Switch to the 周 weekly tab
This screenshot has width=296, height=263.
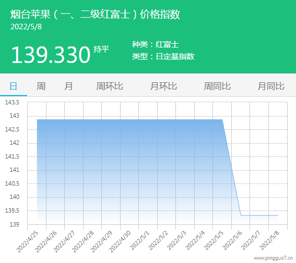[x=41, y=86]
